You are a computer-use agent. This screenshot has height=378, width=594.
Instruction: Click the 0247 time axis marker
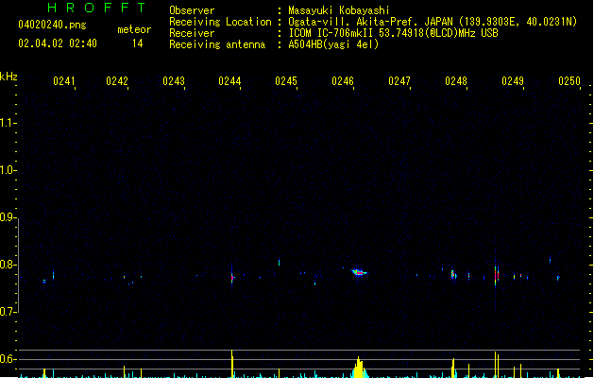(x=399, y=81)
